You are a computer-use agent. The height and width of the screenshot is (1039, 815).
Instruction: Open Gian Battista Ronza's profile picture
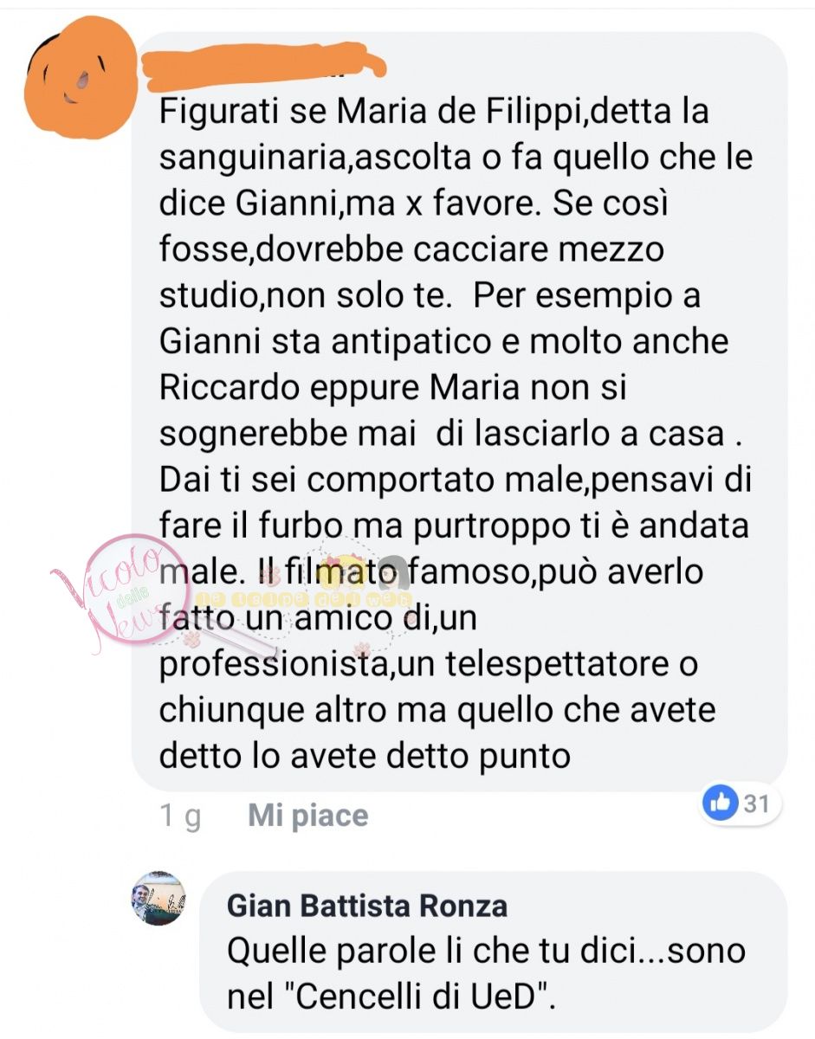tap(158, 898)
